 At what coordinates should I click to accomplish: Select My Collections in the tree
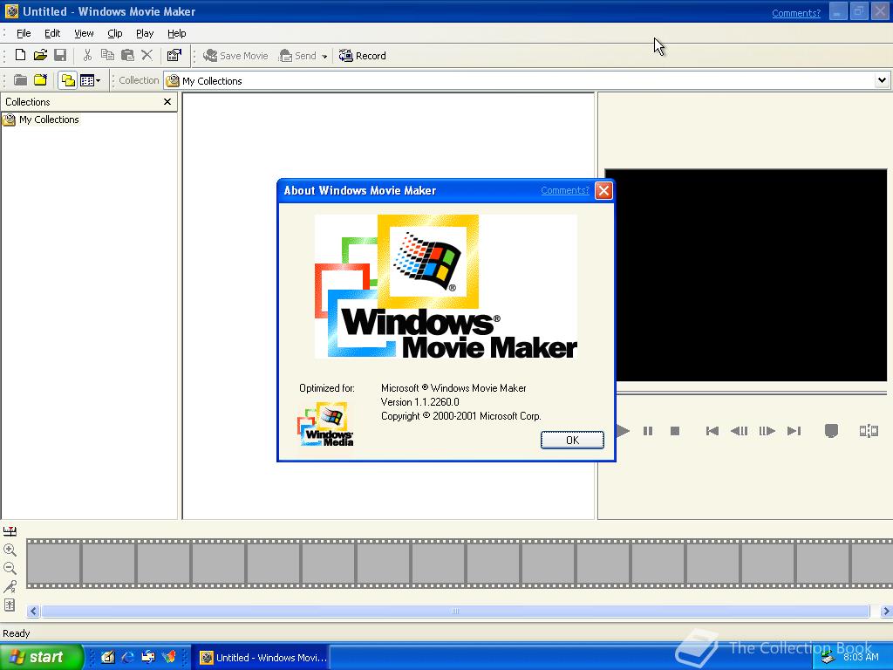(x=49, y=120)
